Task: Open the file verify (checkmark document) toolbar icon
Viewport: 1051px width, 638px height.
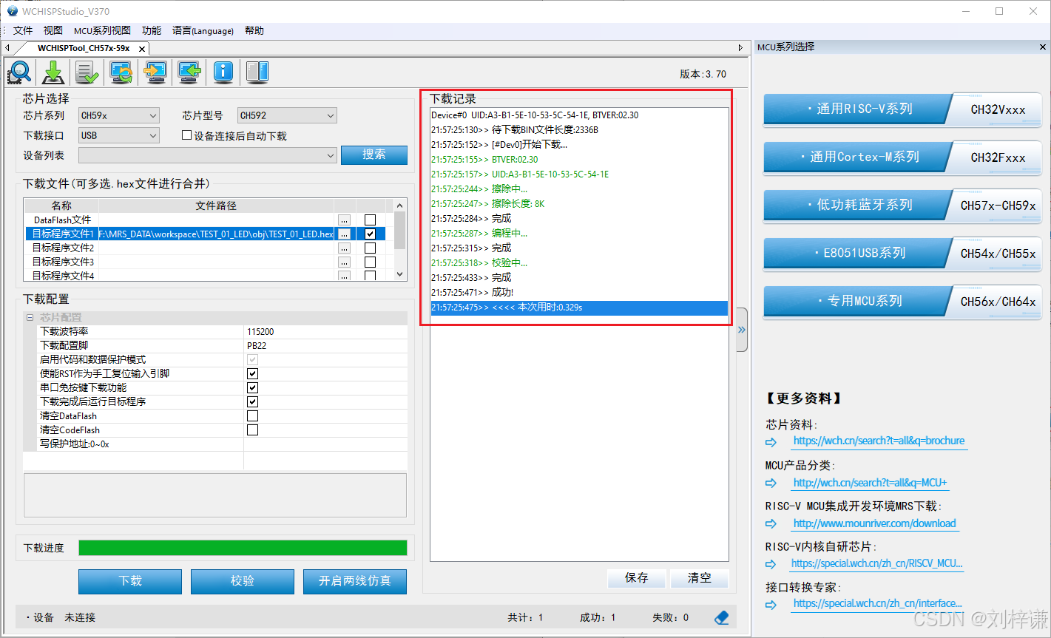Action: pyautogui.click(x=86, y=72)
